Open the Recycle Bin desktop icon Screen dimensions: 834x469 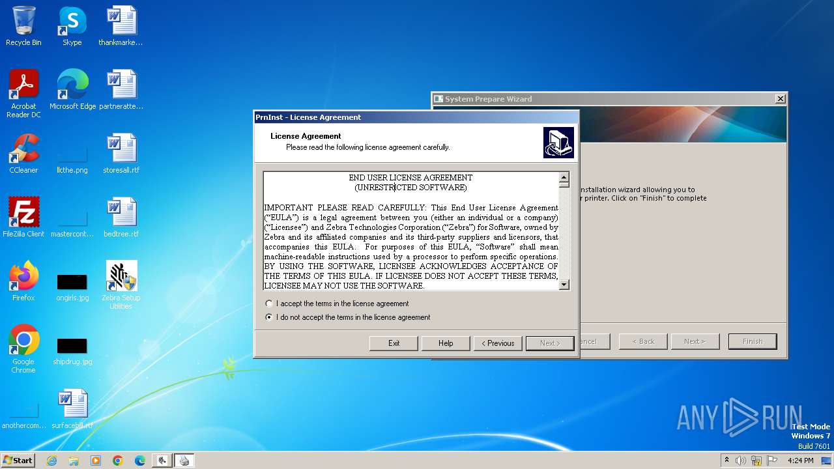pos(23,26)
